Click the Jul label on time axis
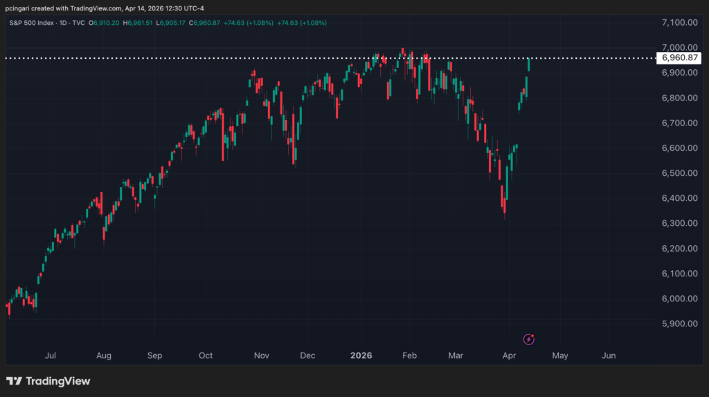This screenshot has height=397, width=709. [50, 355]
